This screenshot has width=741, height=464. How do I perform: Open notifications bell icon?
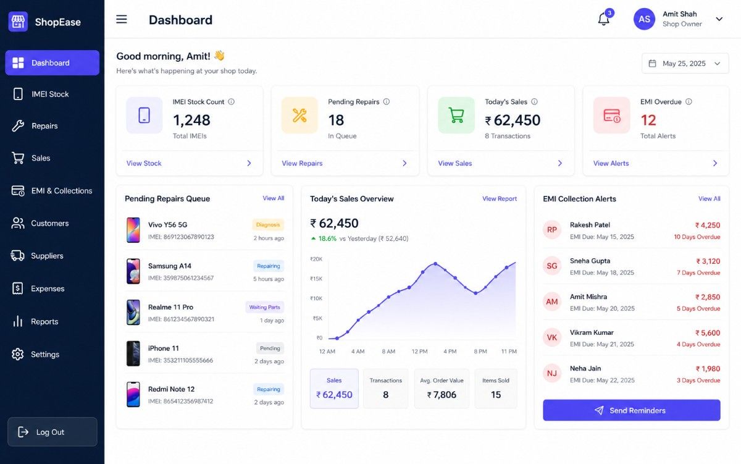point(604,19)
